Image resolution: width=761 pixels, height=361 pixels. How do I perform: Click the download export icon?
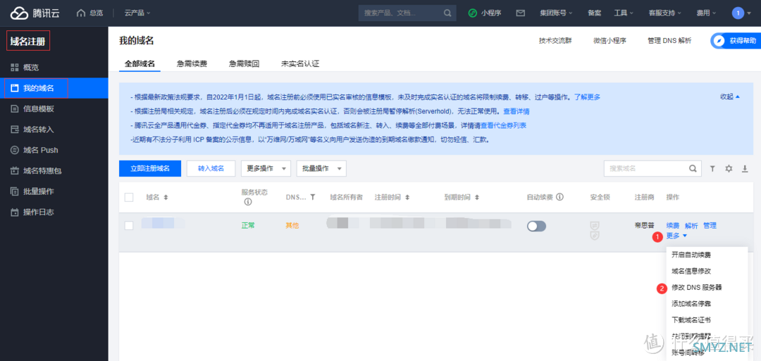click(x=745, y=169)
